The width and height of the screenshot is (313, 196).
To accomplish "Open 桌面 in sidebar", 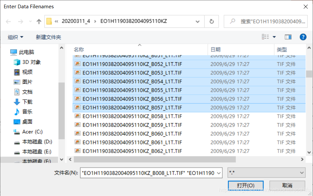I will click(x=23, y=122).
